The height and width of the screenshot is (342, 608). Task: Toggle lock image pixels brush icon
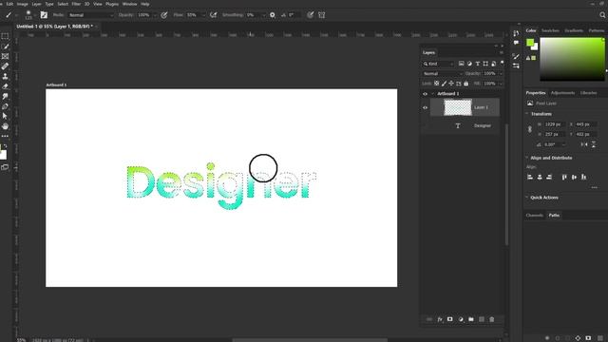pos(444,84)
